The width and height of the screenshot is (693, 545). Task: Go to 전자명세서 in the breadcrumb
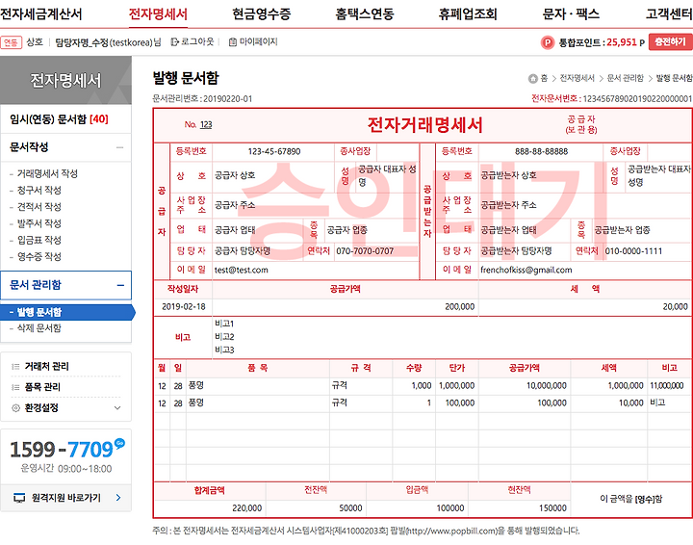(x=577, y=78)
